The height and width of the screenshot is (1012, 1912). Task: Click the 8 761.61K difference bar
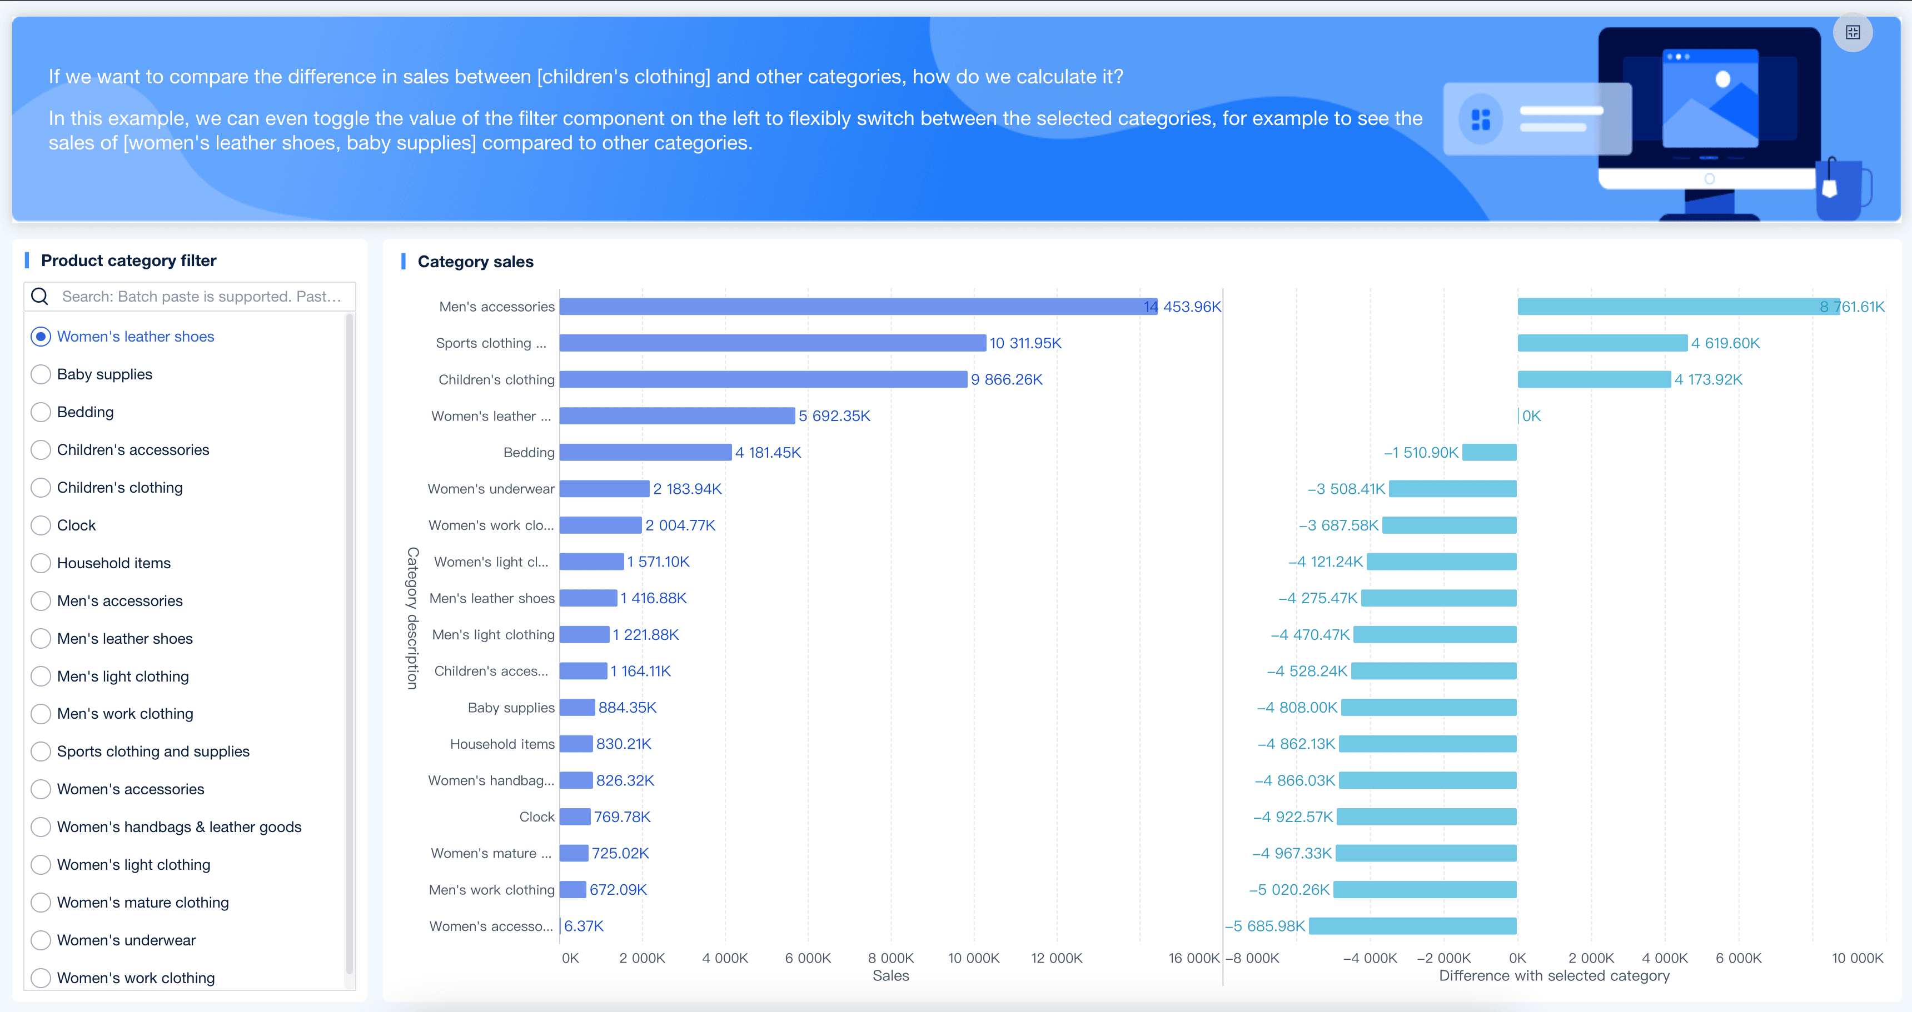(x=1679, y=307)
